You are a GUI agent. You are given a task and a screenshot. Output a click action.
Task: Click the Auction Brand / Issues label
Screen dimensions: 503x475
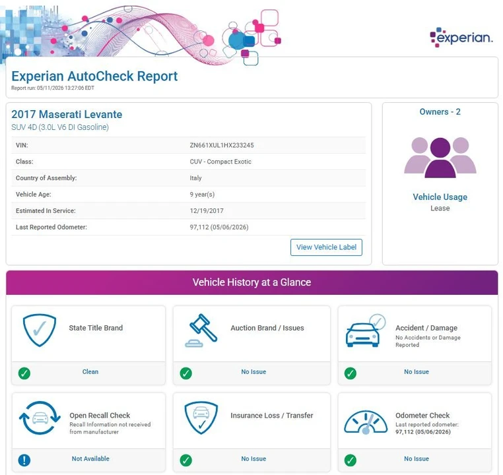(x=267, y=328)
